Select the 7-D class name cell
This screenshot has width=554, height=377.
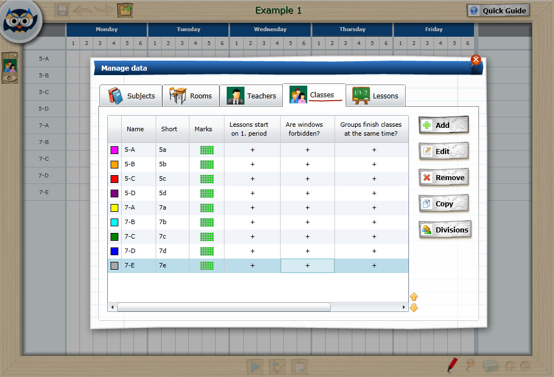click(138, 251)
